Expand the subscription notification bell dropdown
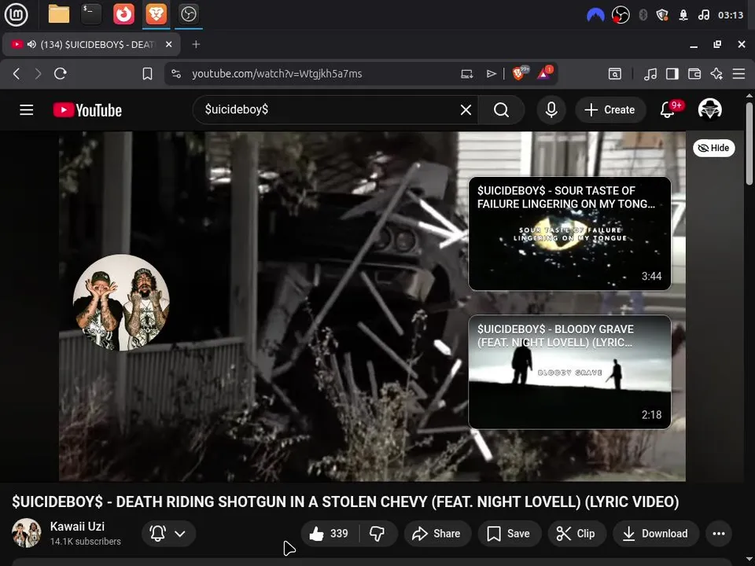 168,533
